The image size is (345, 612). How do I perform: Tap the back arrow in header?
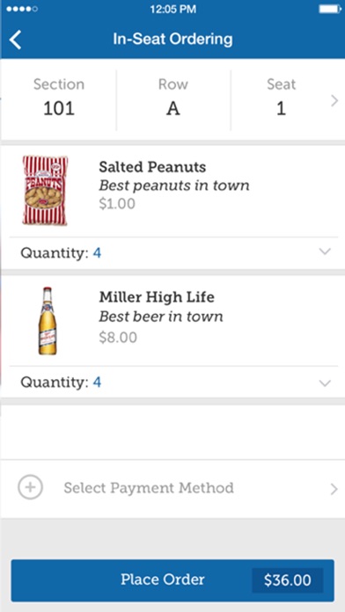(15, 40)
